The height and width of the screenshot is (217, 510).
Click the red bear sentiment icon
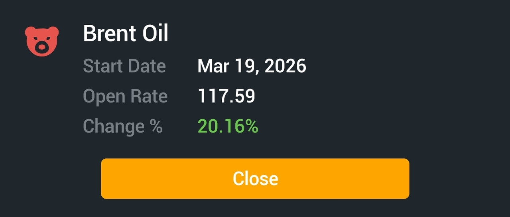(42, 41)
